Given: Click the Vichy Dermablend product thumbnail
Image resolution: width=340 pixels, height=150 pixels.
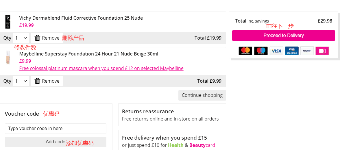Looking at the screenshot, I should (x=8, y=22).
